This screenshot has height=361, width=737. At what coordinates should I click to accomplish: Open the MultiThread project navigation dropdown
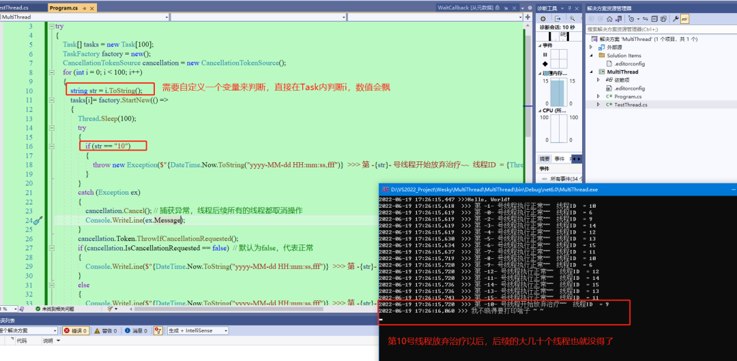pos(167,17)
